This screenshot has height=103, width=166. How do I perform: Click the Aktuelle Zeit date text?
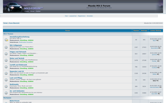point(153,23)
